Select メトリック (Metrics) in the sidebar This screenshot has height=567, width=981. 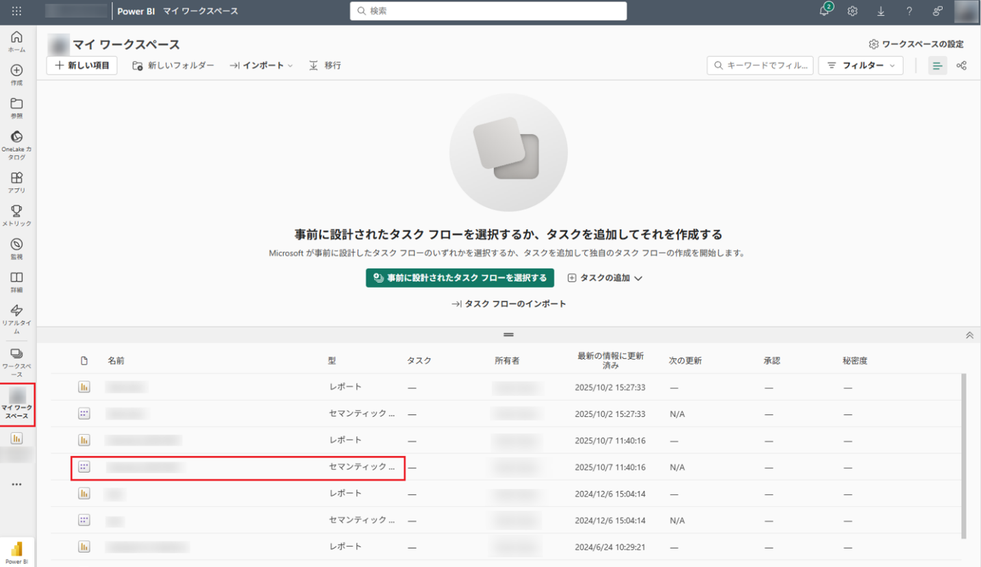(x=16, y=213)
